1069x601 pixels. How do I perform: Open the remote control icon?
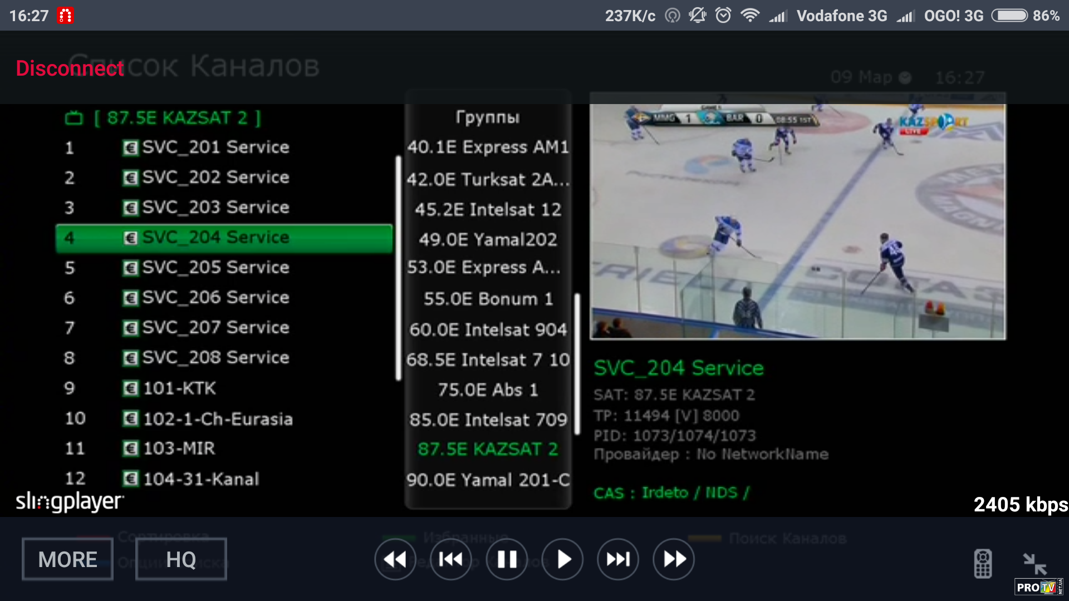click(983, 563)
